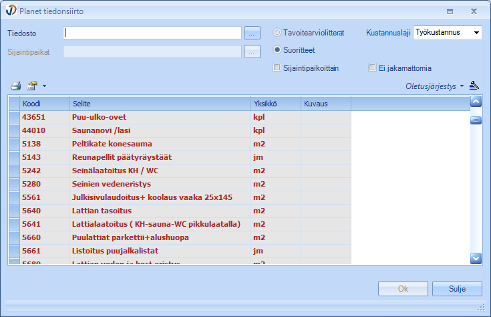Open the Kustannuslaji dropdown
This screenshot has width=491, height=317.
click(476, 32)
